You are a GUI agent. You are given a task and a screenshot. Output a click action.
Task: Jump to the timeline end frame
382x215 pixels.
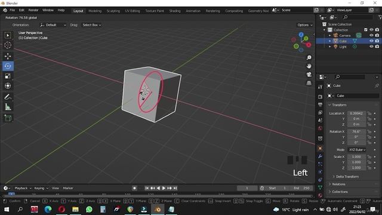[175, 188]
